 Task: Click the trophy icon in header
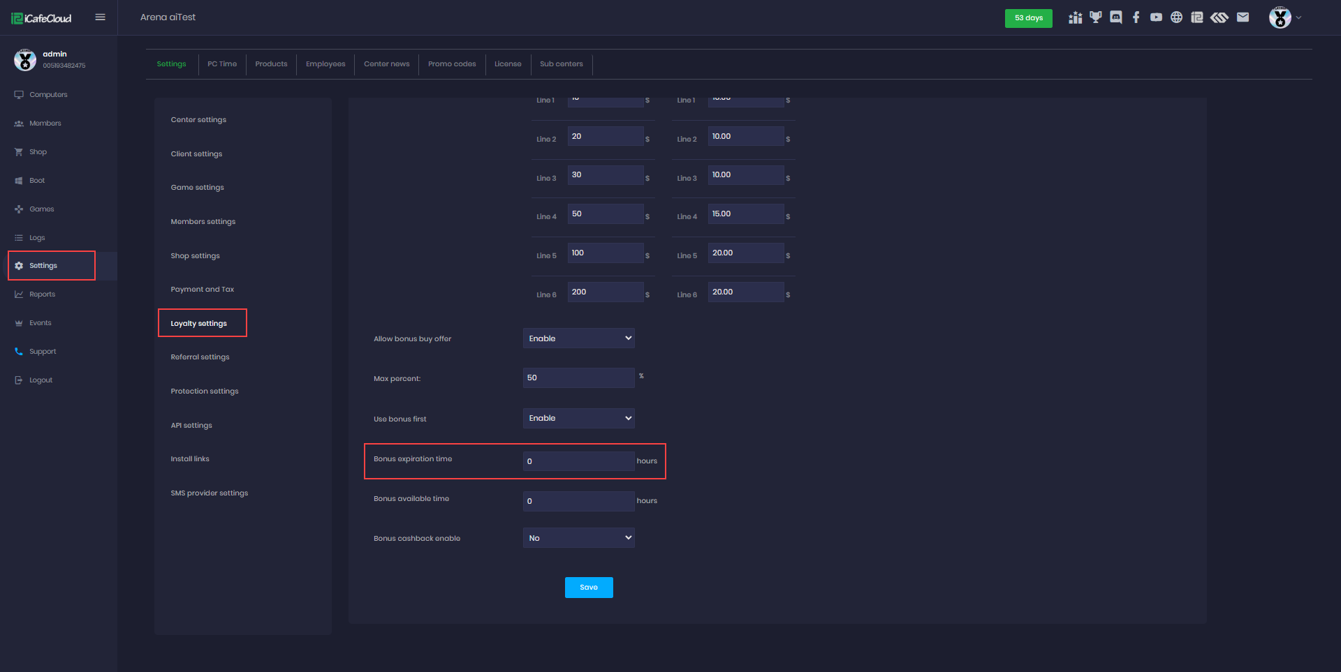click(1095, 17)
